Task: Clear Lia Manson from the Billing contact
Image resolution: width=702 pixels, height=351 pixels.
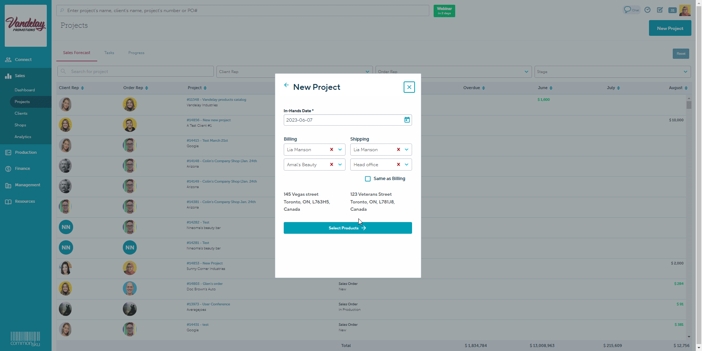Action: (331, 149)
